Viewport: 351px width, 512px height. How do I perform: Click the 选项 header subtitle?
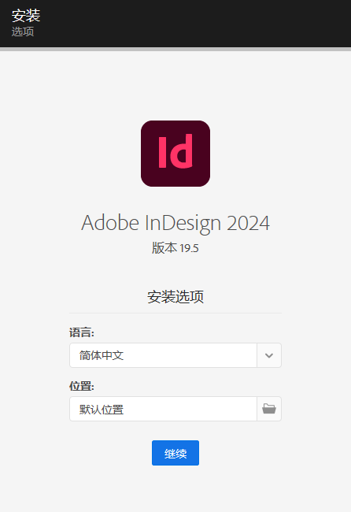23,32
